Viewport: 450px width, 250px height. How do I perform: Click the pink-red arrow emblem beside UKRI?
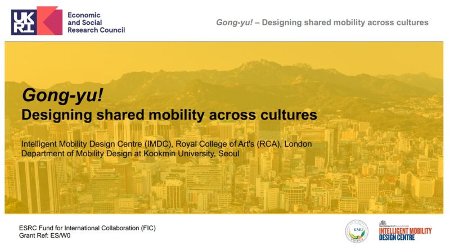[49, 21]
